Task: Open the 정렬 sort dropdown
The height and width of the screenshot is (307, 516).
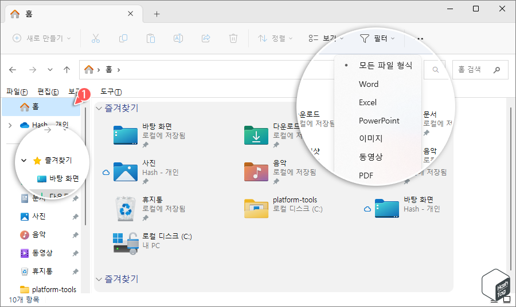Action: click(x=275, y=38)
